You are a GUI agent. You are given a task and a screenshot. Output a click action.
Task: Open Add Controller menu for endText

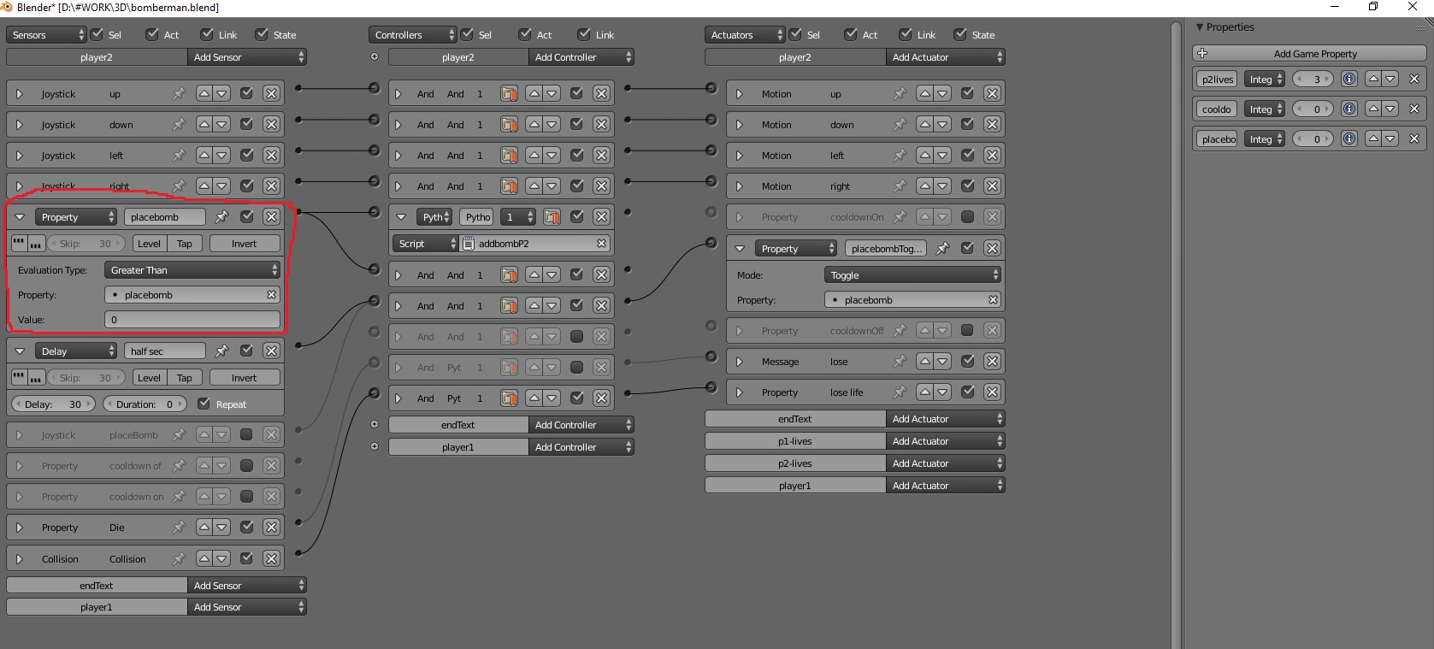tap(581, 425)
